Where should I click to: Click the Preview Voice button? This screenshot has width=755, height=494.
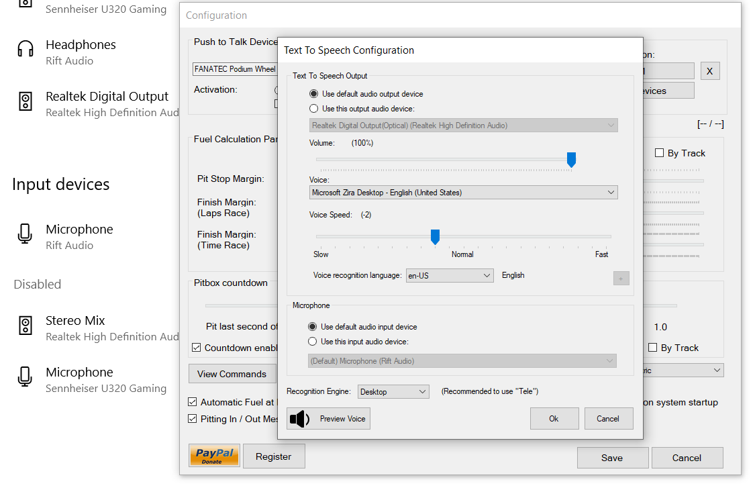pyautogui.click(x=328, y=419)
